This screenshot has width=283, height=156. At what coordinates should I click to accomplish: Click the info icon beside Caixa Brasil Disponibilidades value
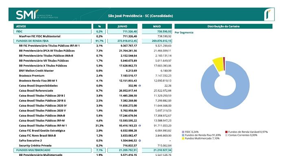[139, 86]
